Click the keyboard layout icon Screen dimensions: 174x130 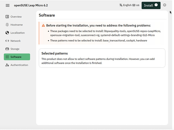click(x=134, y=5)
